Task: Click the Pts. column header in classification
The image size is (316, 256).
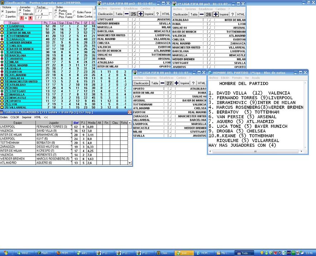Action: (x=45, y=23)
